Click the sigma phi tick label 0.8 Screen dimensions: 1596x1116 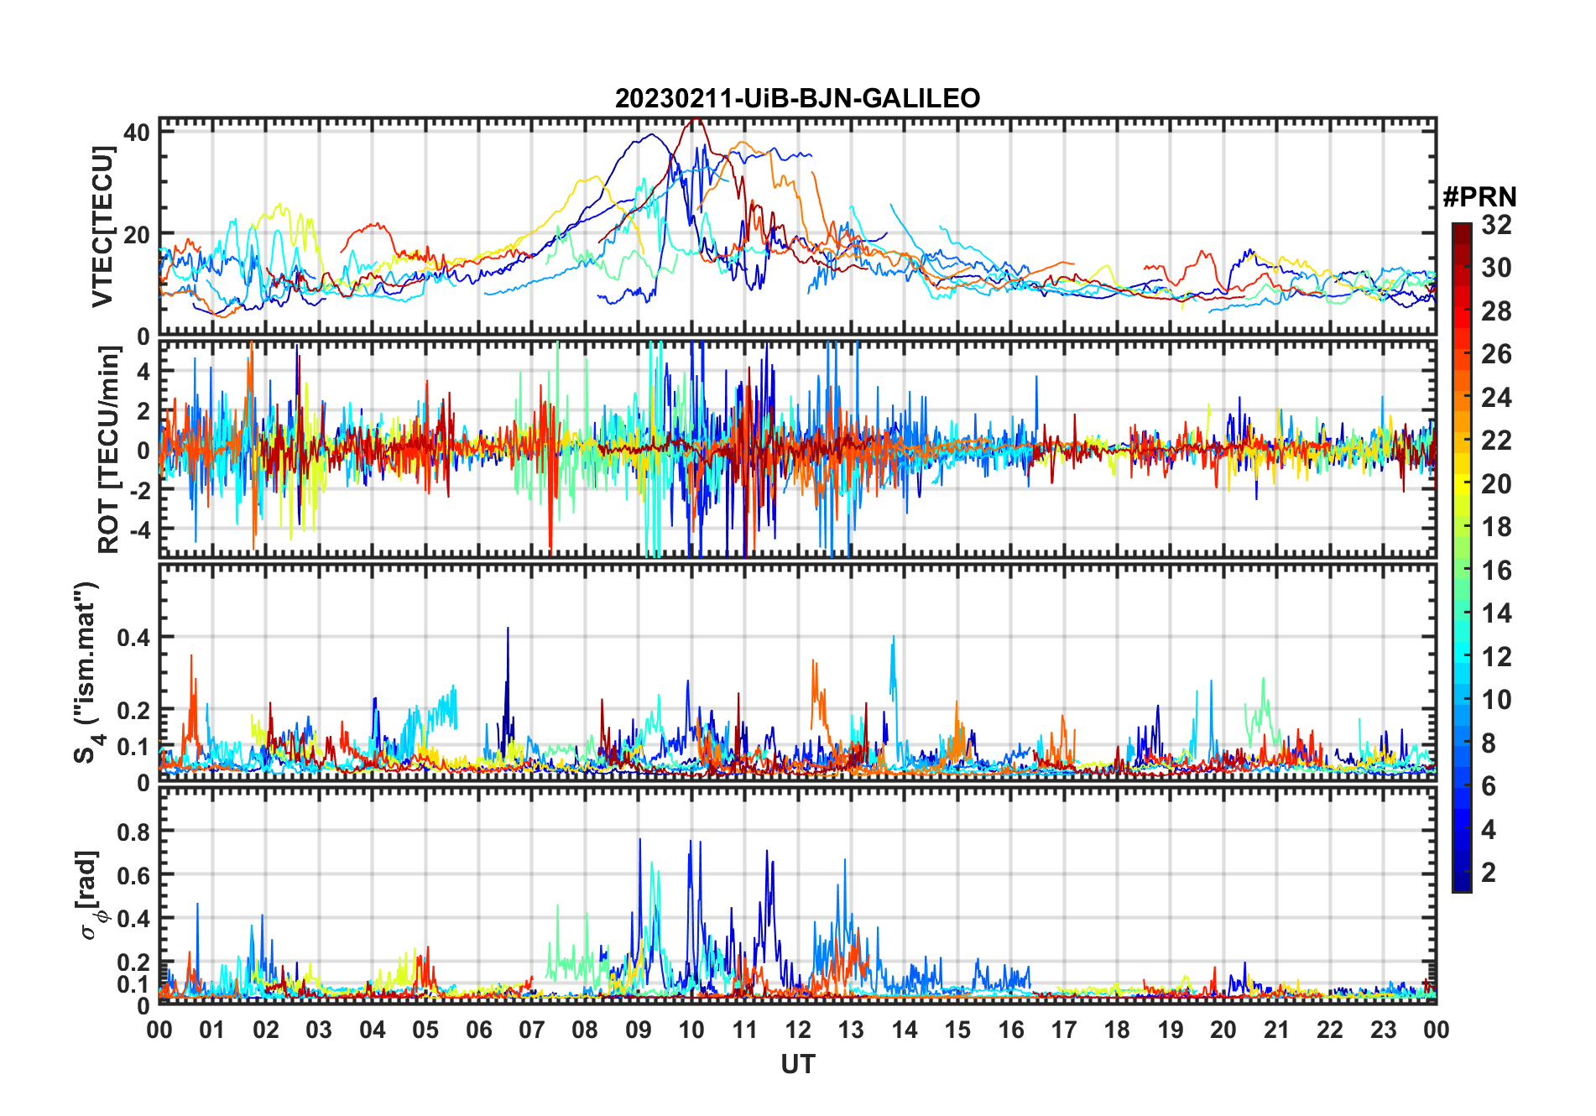click(134, 832)
